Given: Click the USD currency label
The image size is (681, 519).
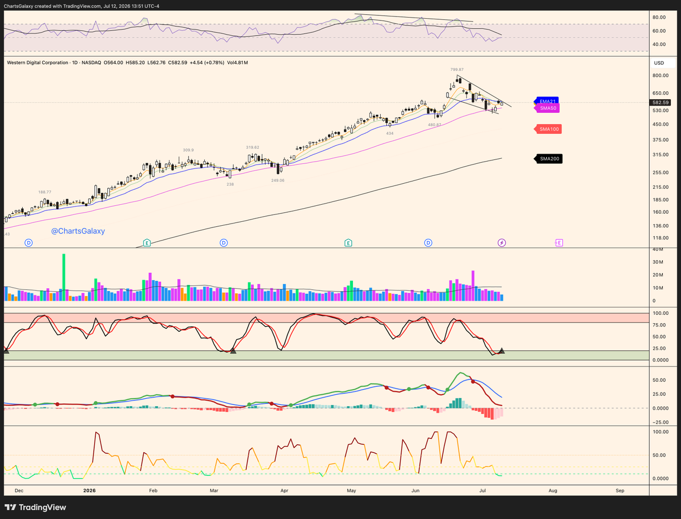Looking at the screenshot, I should tap(659, 63).
